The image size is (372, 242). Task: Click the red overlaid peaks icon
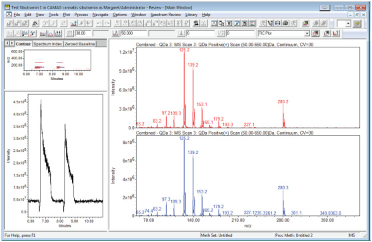pyautogui.click(x=43, y=33)
